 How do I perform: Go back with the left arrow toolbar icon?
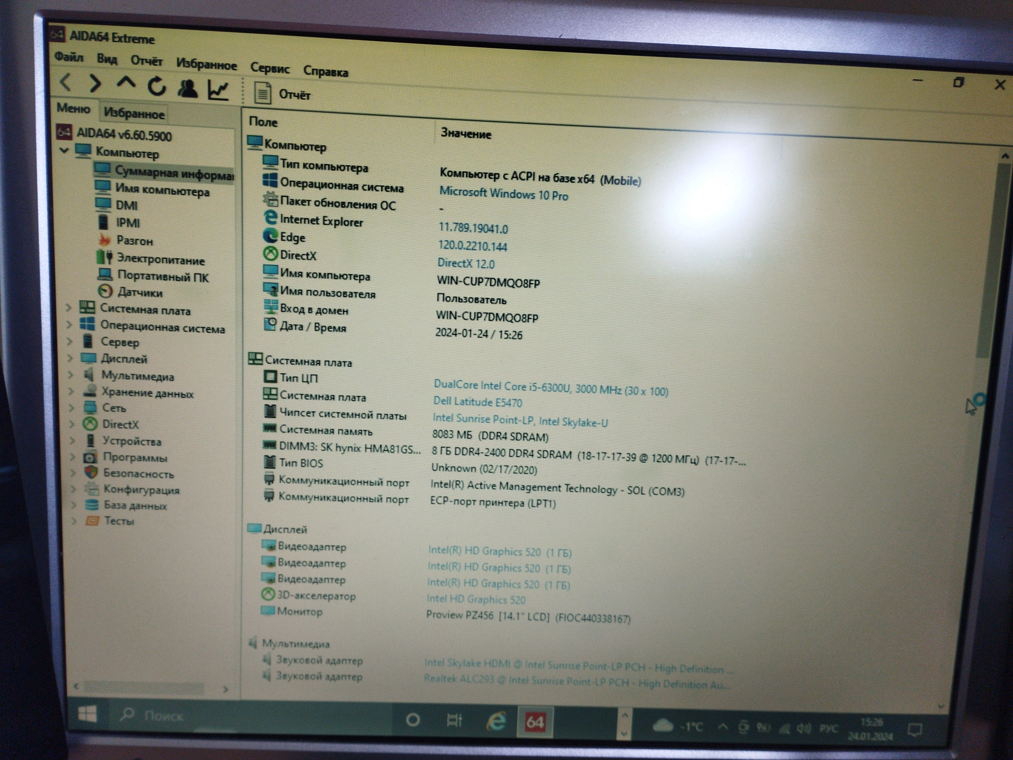pos(65,82)
